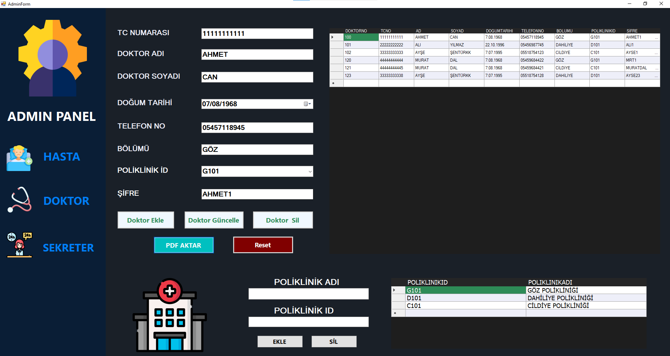Select the D101 polyclinic row cell
The width and height of the screenshot is (670, 356).
pyautogui.click(x=466, y=298)
